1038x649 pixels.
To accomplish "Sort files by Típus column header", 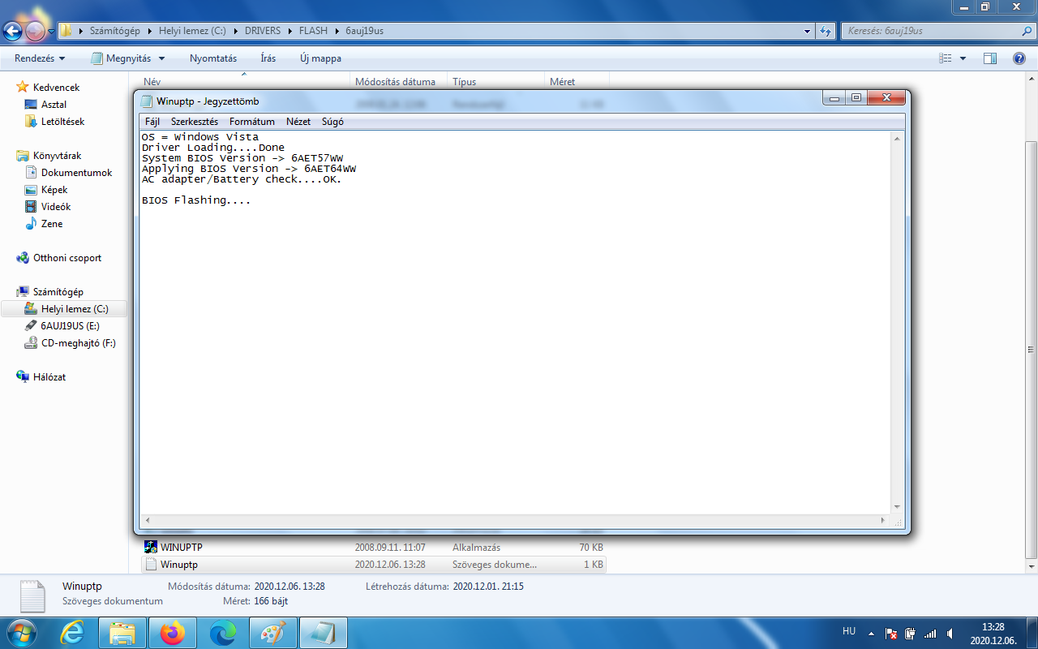I will point(495,81).
